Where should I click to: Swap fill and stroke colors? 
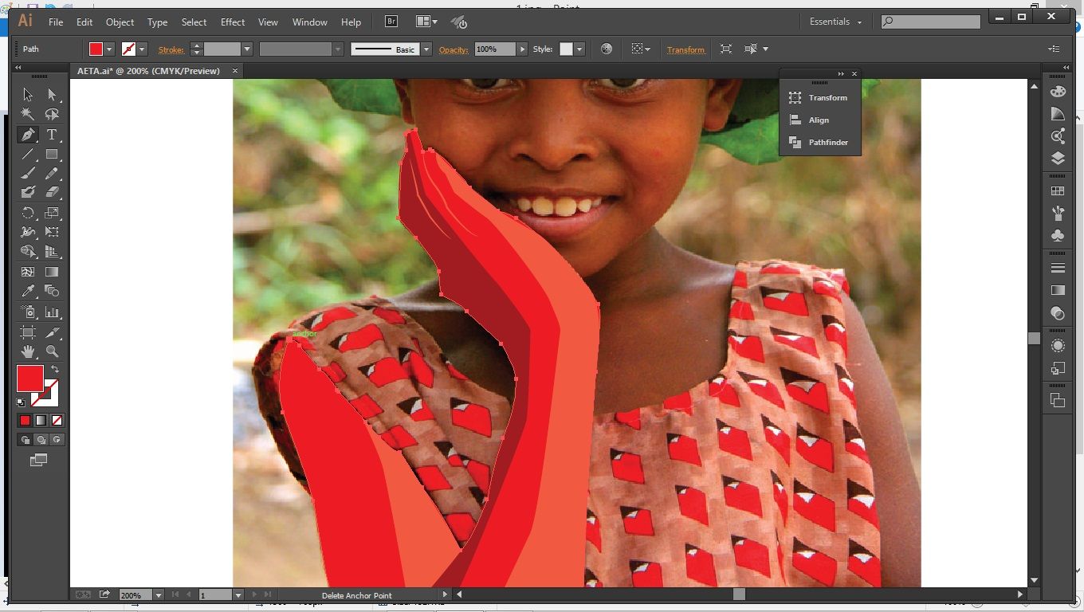55,370
